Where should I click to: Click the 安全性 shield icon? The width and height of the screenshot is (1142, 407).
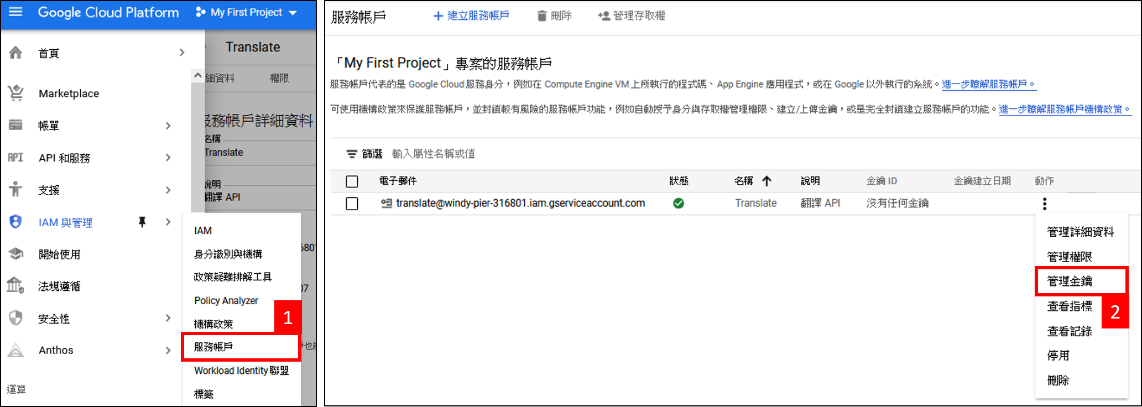click(15, 318)
